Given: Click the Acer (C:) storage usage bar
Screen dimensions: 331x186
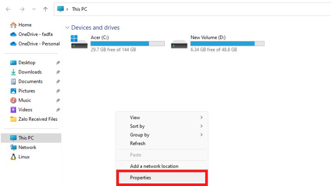Looking at the screenshot, I should tap(127, 44).
